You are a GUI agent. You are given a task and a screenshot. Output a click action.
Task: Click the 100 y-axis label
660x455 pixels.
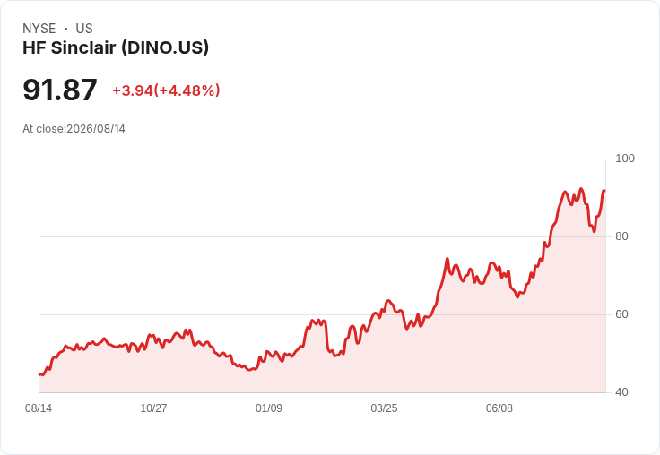[x=625, y=159]
